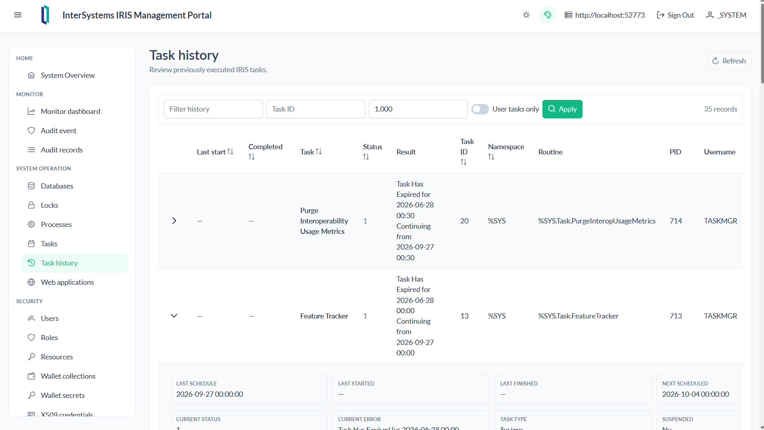Screen dimensions: 764x430
Task: Click the Web applications globe icon
Action: (31, 282)
